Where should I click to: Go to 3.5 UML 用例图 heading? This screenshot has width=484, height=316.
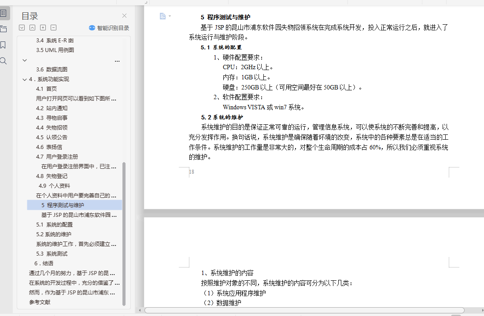pyautogui.click(x=55, y=50)
